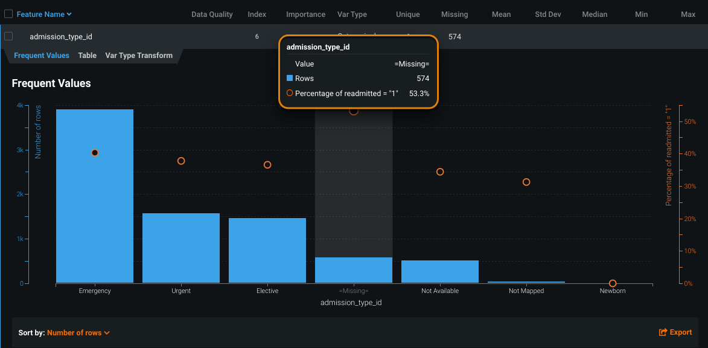This screenshot has width=708, height=348.
Task: Select the Elective bar
Action: click(x=267, y=250)
